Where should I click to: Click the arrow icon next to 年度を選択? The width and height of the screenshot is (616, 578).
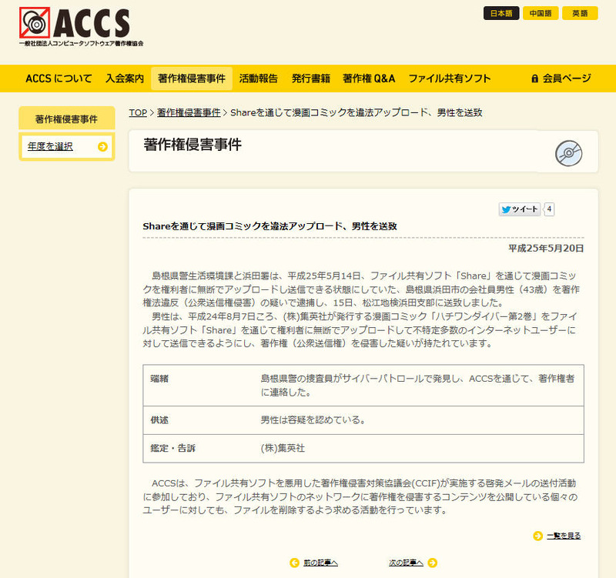point(102,146)
